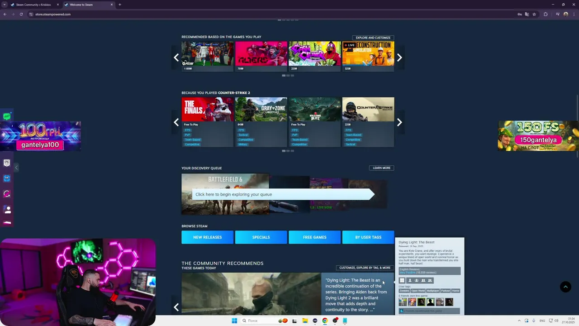The width and height of the screenshot is (579, 326).
Task: Go back using browser back arrow
Action: click(5, 14)
